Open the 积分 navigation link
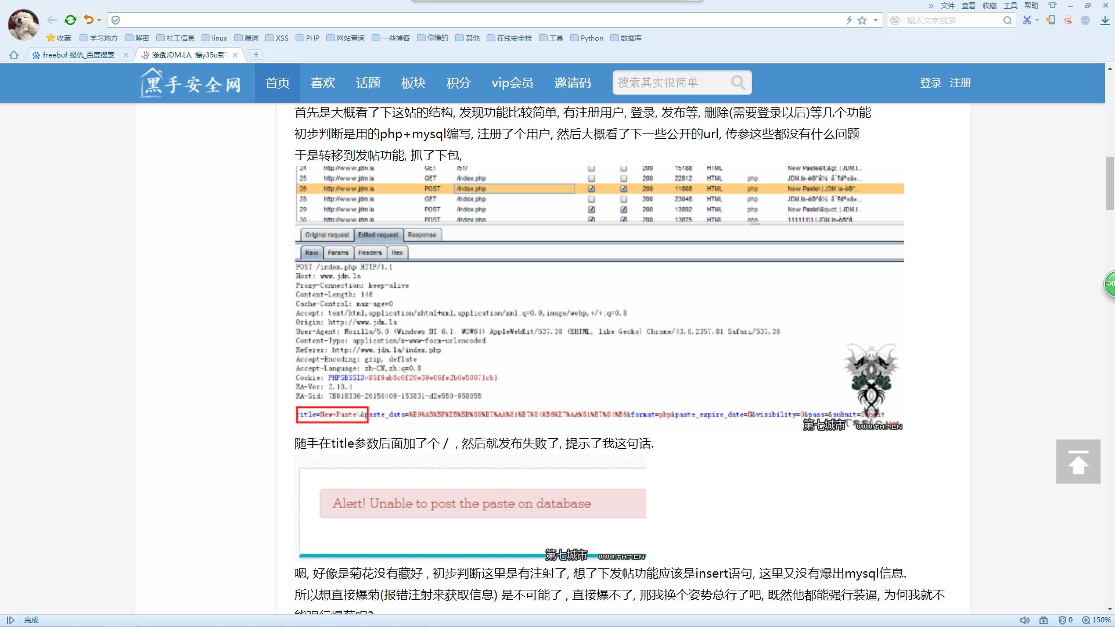The width and height of the screenshot is (1115, 627). coord(459,83)
